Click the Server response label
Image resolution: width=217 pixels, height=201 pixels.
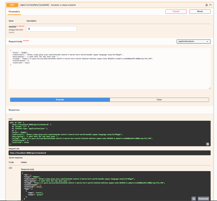click(x=16, y=158)
